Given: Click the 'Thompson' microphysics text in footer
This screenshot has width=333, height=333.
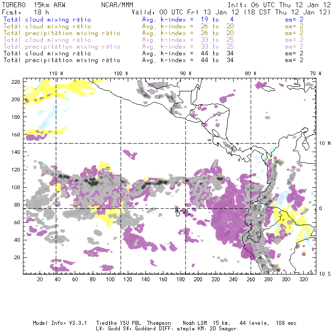Looking at the screenshot, I should (159, 323).
